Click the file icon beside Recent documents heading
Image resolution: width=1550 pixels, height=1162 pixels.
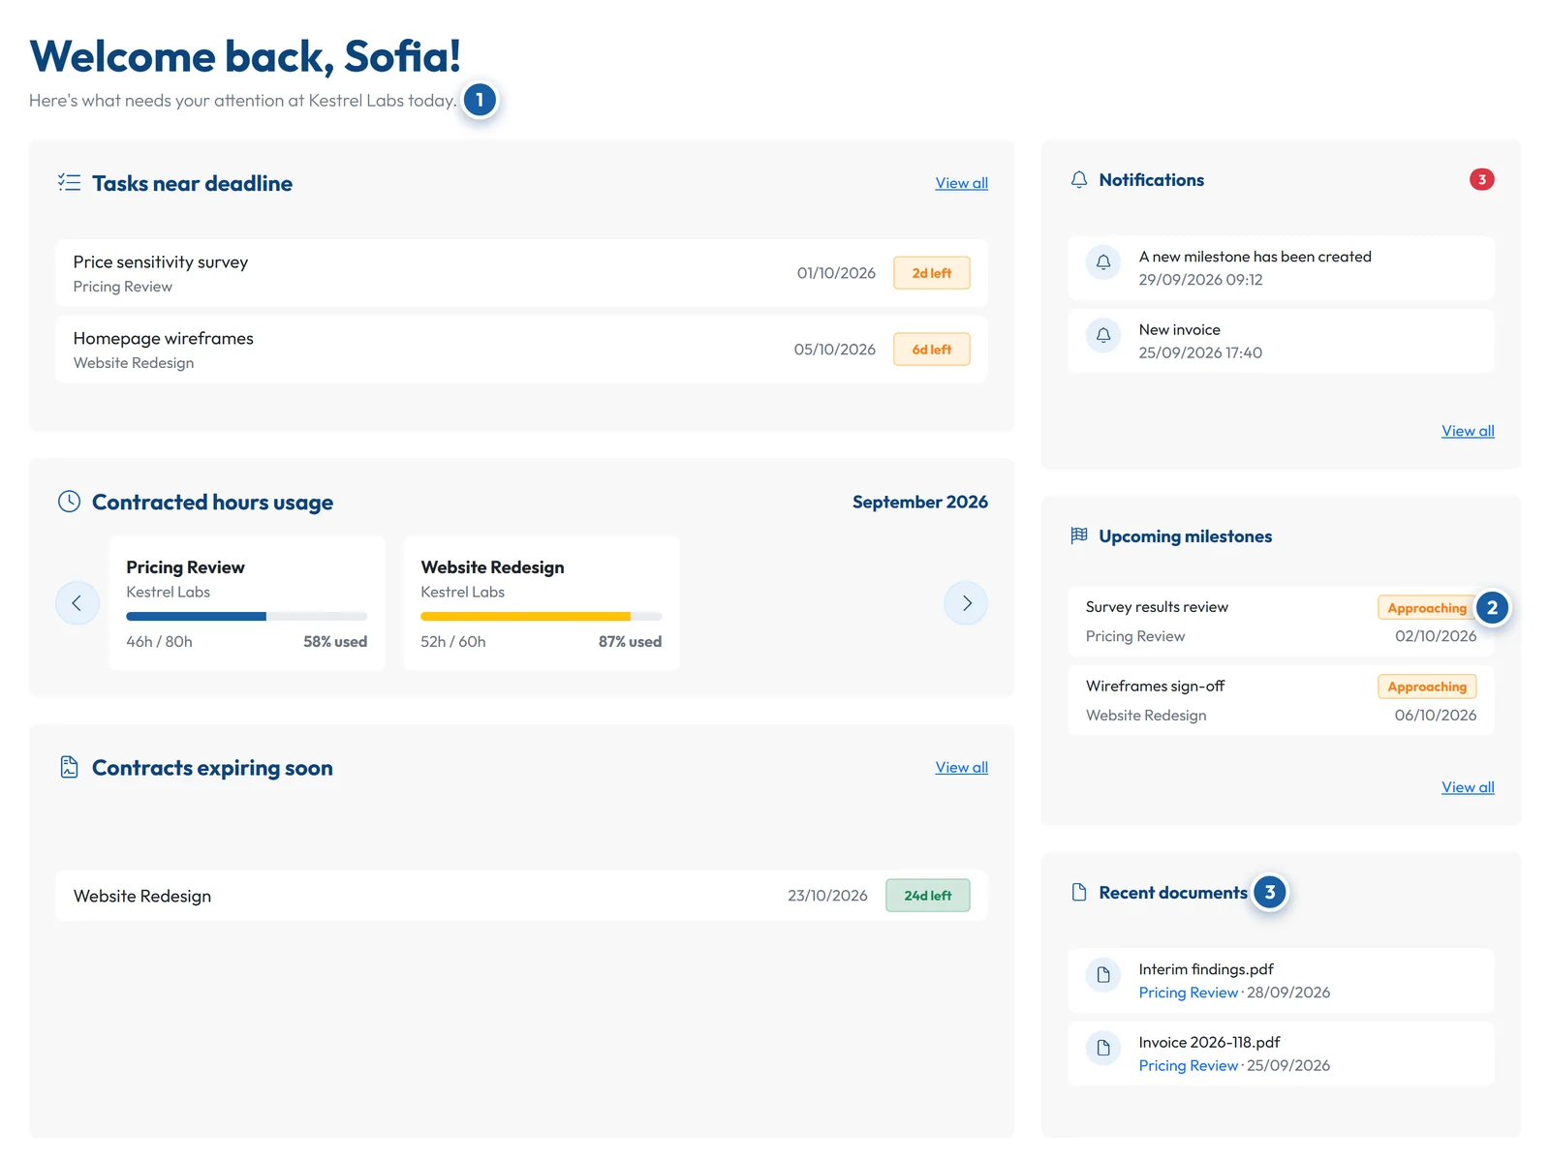tap(1079, 892)
